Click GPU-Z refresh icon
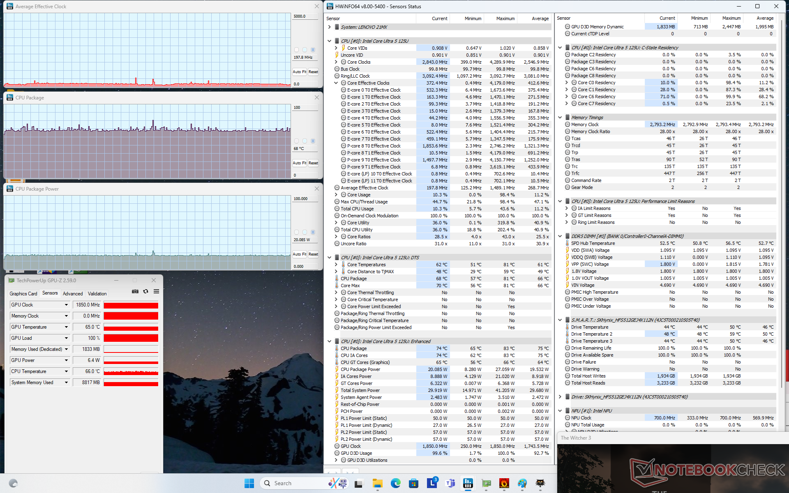This screenshot has width=789, height=493. pos(145,291)
